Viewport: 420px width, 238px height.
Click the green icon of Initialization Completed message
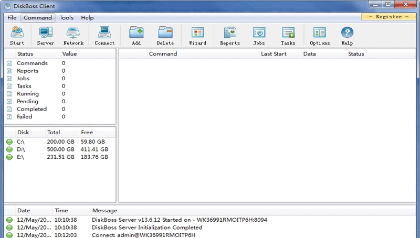pos(9,228)
